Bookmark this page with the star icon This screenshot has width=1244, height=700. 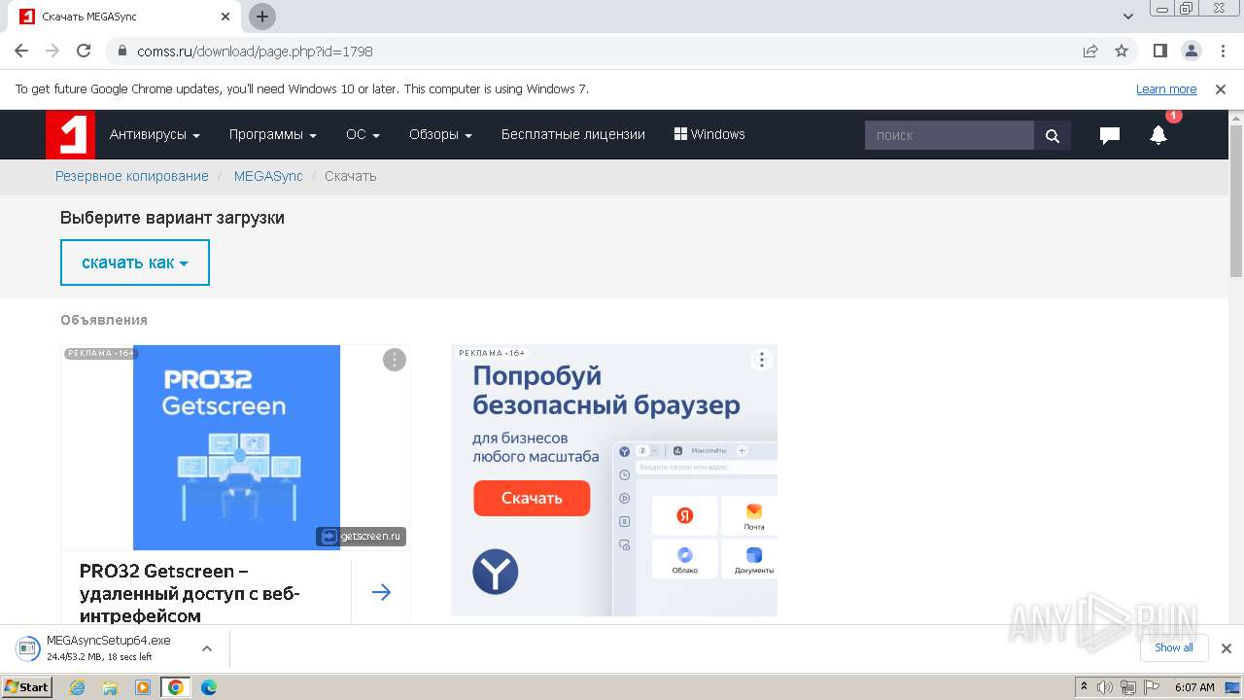(1122, 51)
